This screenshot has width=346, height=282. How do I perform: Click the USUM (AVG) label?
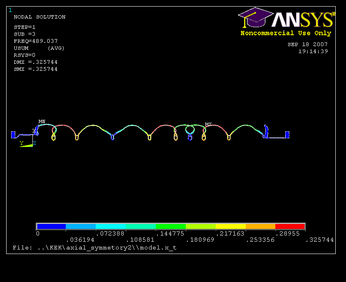tap(39, 48)
